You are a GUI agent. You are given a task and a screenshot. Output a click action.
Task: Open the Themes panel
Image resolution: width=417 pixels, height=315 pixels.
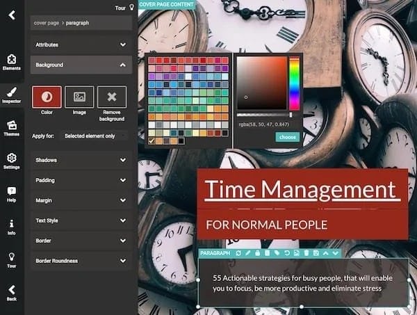click(x=12, y=127)
